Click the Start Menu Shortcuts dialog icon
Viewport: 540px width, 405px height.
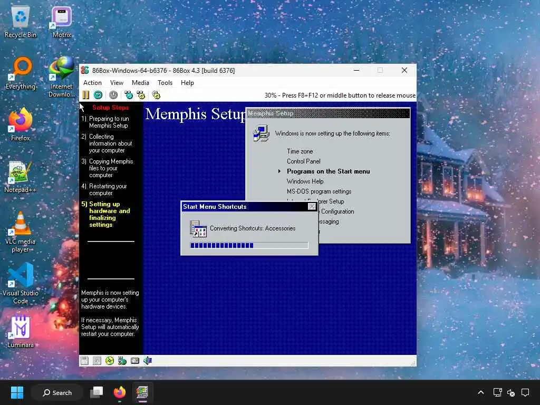click(198, 229)
